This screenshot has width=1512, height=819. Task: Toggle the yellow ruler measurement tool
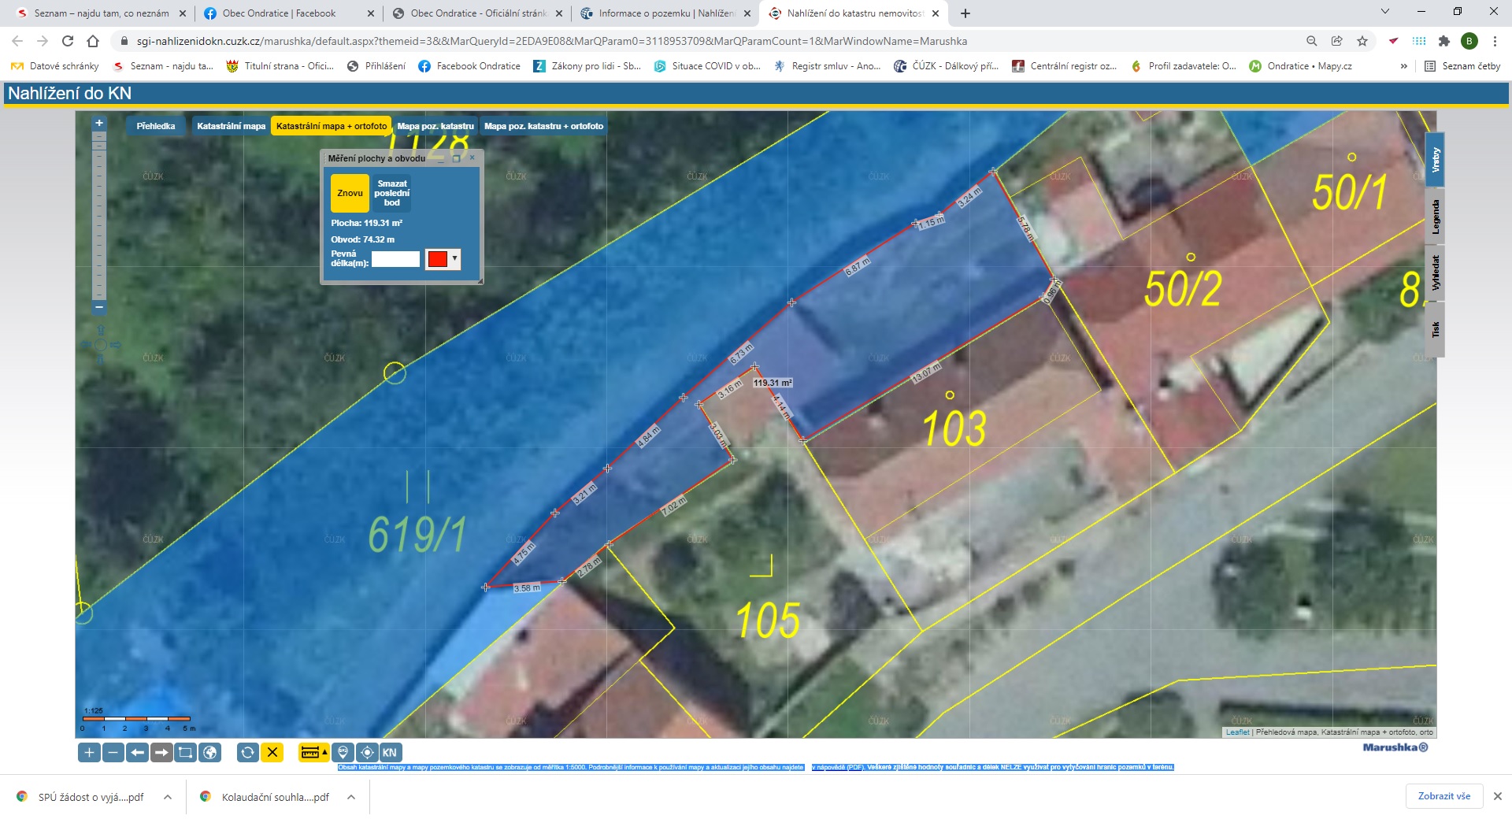[x=313, y=753]
